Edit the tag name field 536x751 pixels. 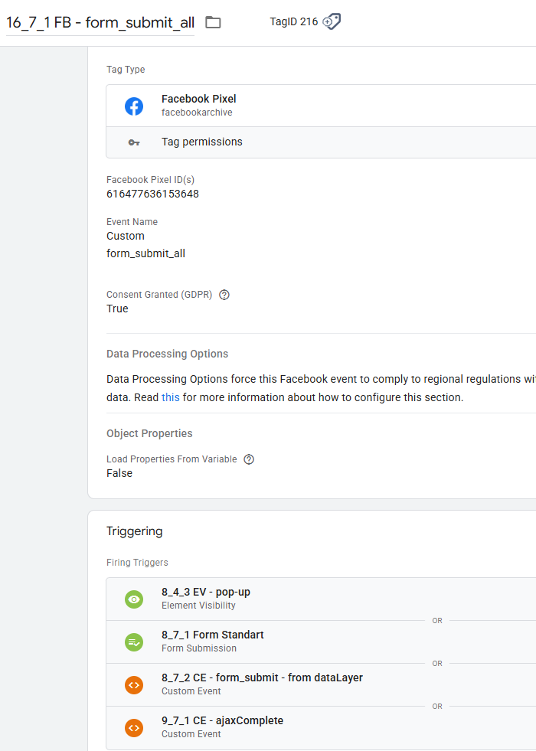coord(100,22)
